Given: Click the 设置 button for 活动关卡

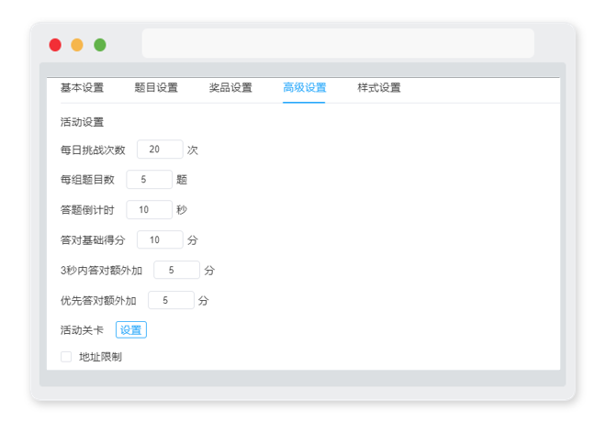Looking at the screenshot, I should pos(131,330).
